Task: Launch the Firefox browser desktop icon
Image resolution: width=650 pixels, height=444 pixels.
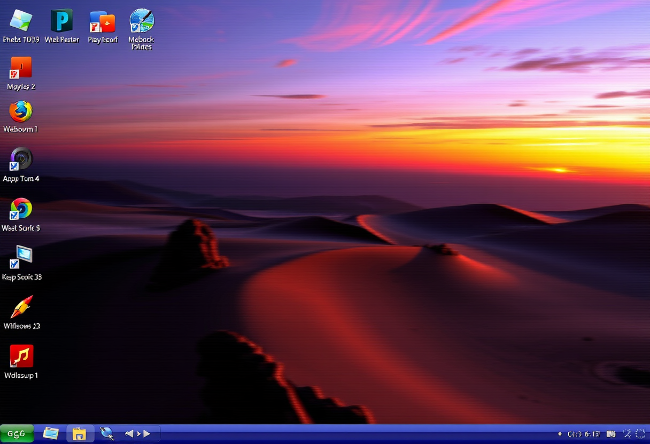Action: 21,112
